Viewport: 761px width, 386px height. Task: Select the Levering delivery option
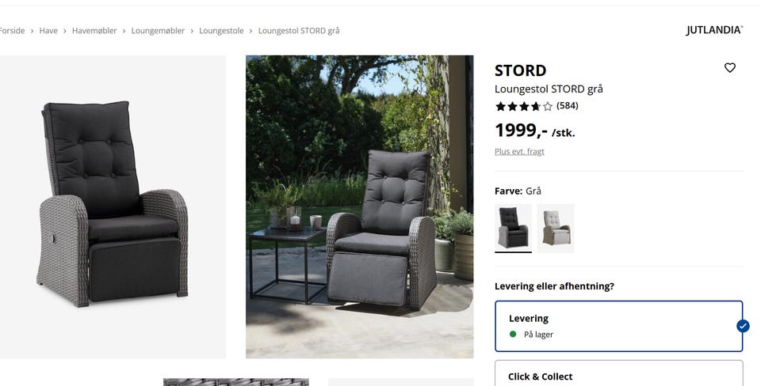point(618,326)
